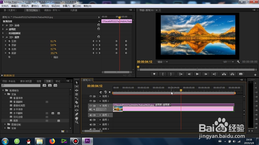
Task: Click the Extract button
Action: click(232, 74)
